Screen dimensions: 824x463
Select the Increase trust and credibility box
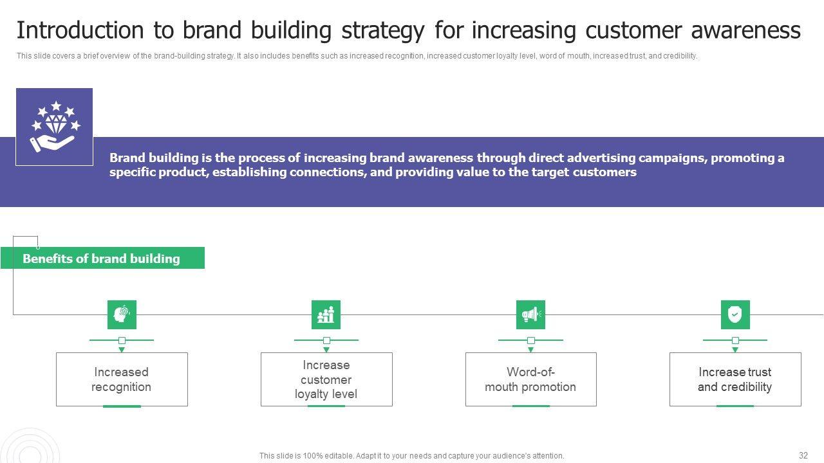pos(735,379)
